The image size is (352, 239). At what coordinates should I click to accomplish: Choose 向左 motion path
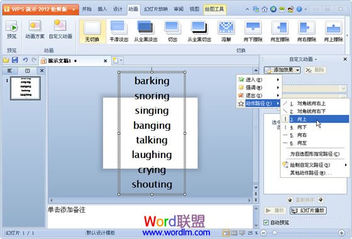tap(315, 143)
